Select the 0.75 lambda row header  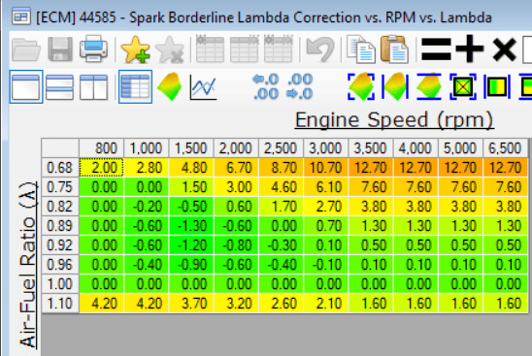[60, 187]
